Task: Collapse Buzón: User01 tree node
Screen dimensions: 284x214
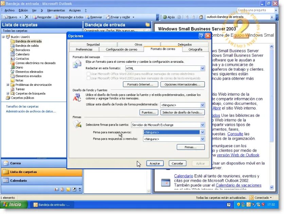Action: pos(3,37)
